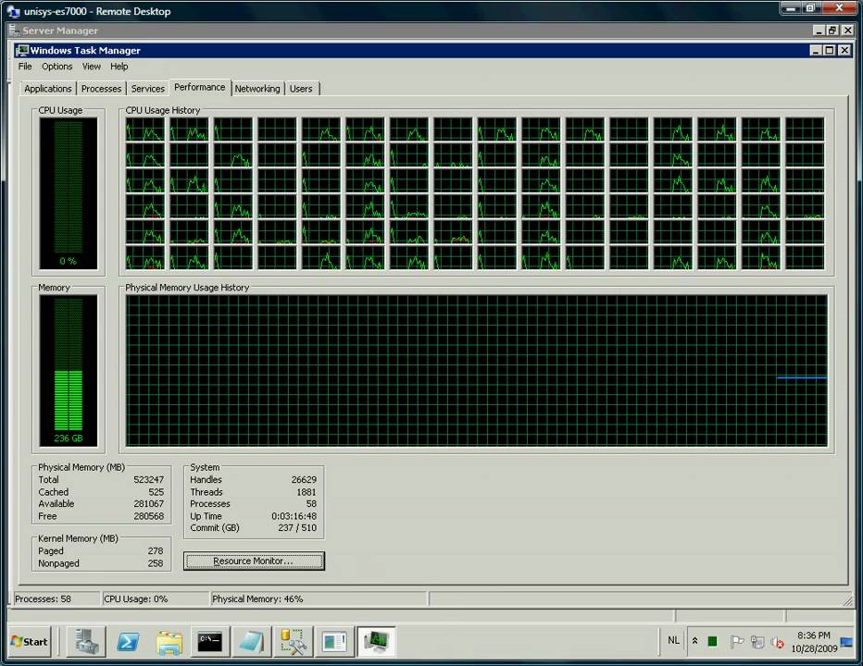Minimize the Remote Desktop window
This screenshot has width=863, height=666.
coord(792,8)
